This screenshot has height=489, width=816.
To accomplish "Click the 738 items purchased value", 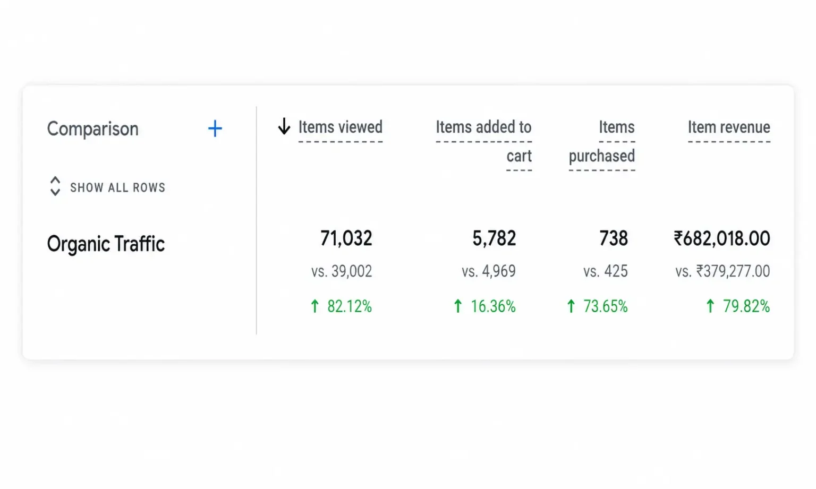I will [614, 238].
